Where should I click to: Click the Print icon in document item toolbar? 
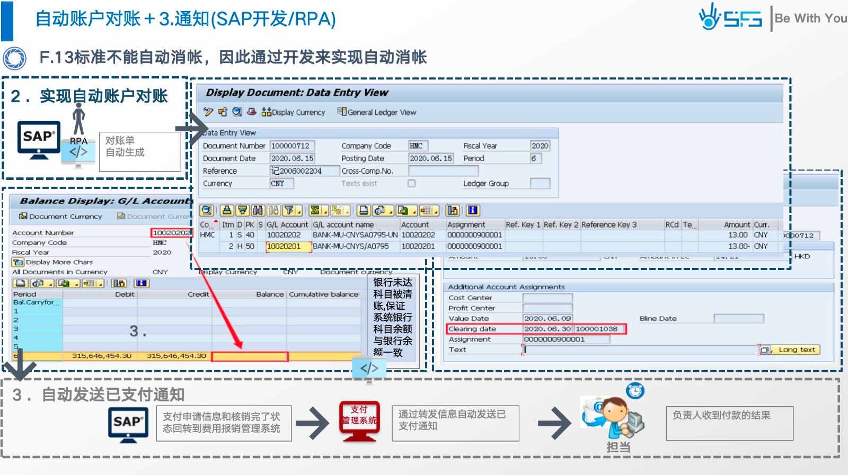pos(364,210)
